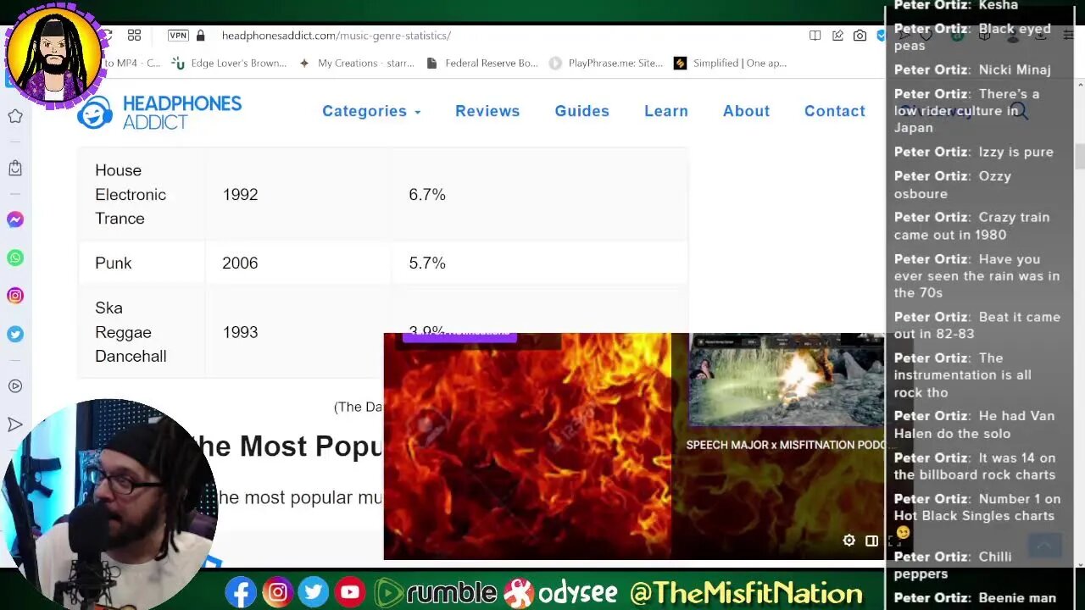The image size is (1085, 610).
Task: Open the Learn menu item
Action: pyautogui.click(x=666, y=111)
